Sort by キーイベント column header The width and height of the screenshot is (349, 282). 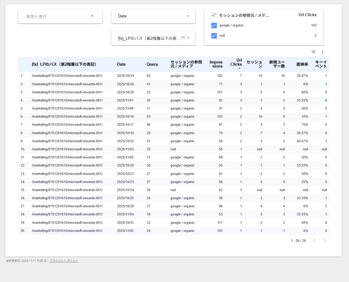point(321,64)
